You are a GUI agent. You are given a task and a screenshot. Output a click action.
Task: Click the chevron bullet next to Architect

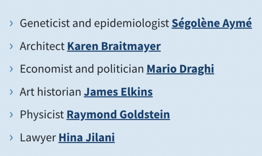tap(12, 46)
